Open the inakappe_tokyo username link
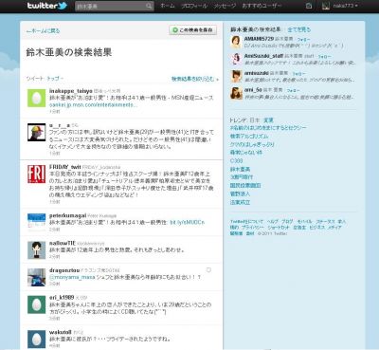Screen dimensions: 379x350 pyautogui.click(x=71, y=91)
